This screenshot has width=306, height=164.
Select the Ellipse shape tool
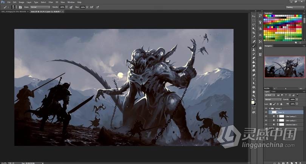(254, 87)
